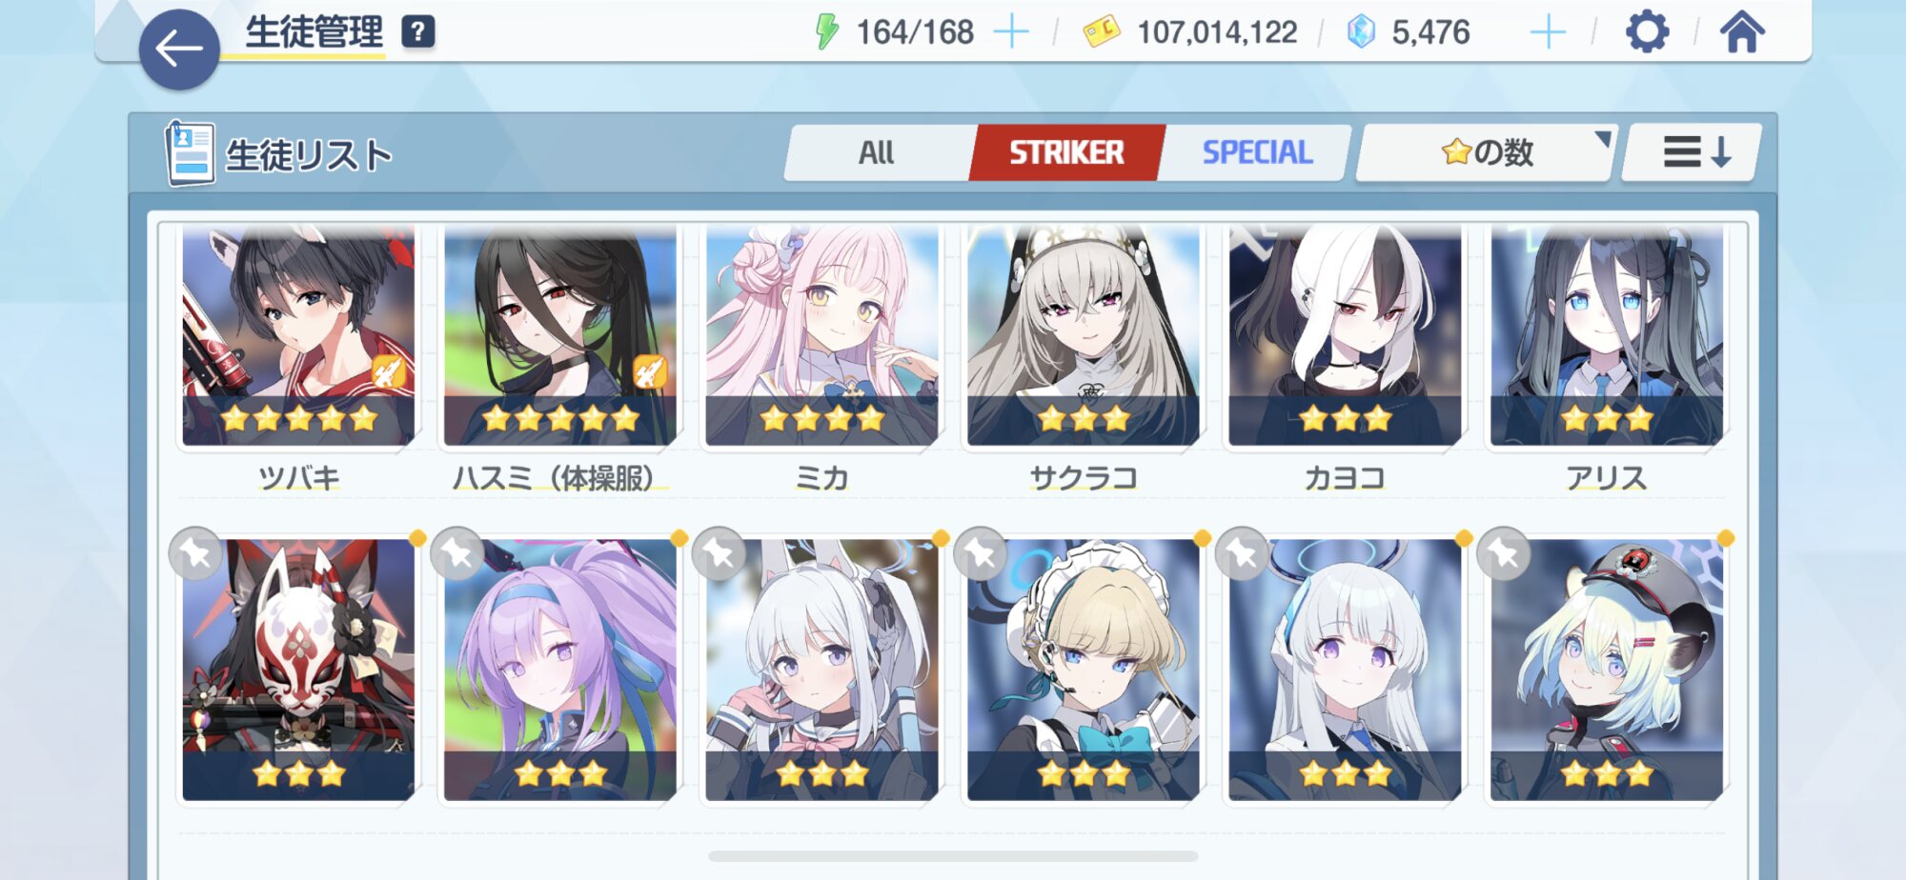Toggle the pin on the maid-headband student

(981, 553)
